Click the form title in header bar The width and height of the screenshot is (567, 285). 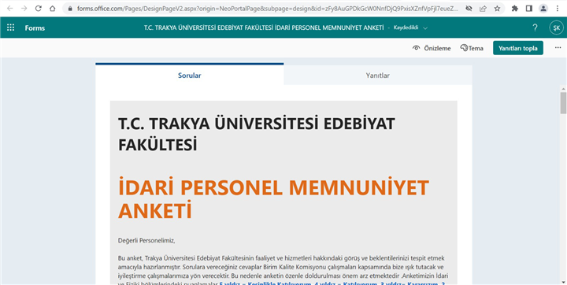point(264,28)
